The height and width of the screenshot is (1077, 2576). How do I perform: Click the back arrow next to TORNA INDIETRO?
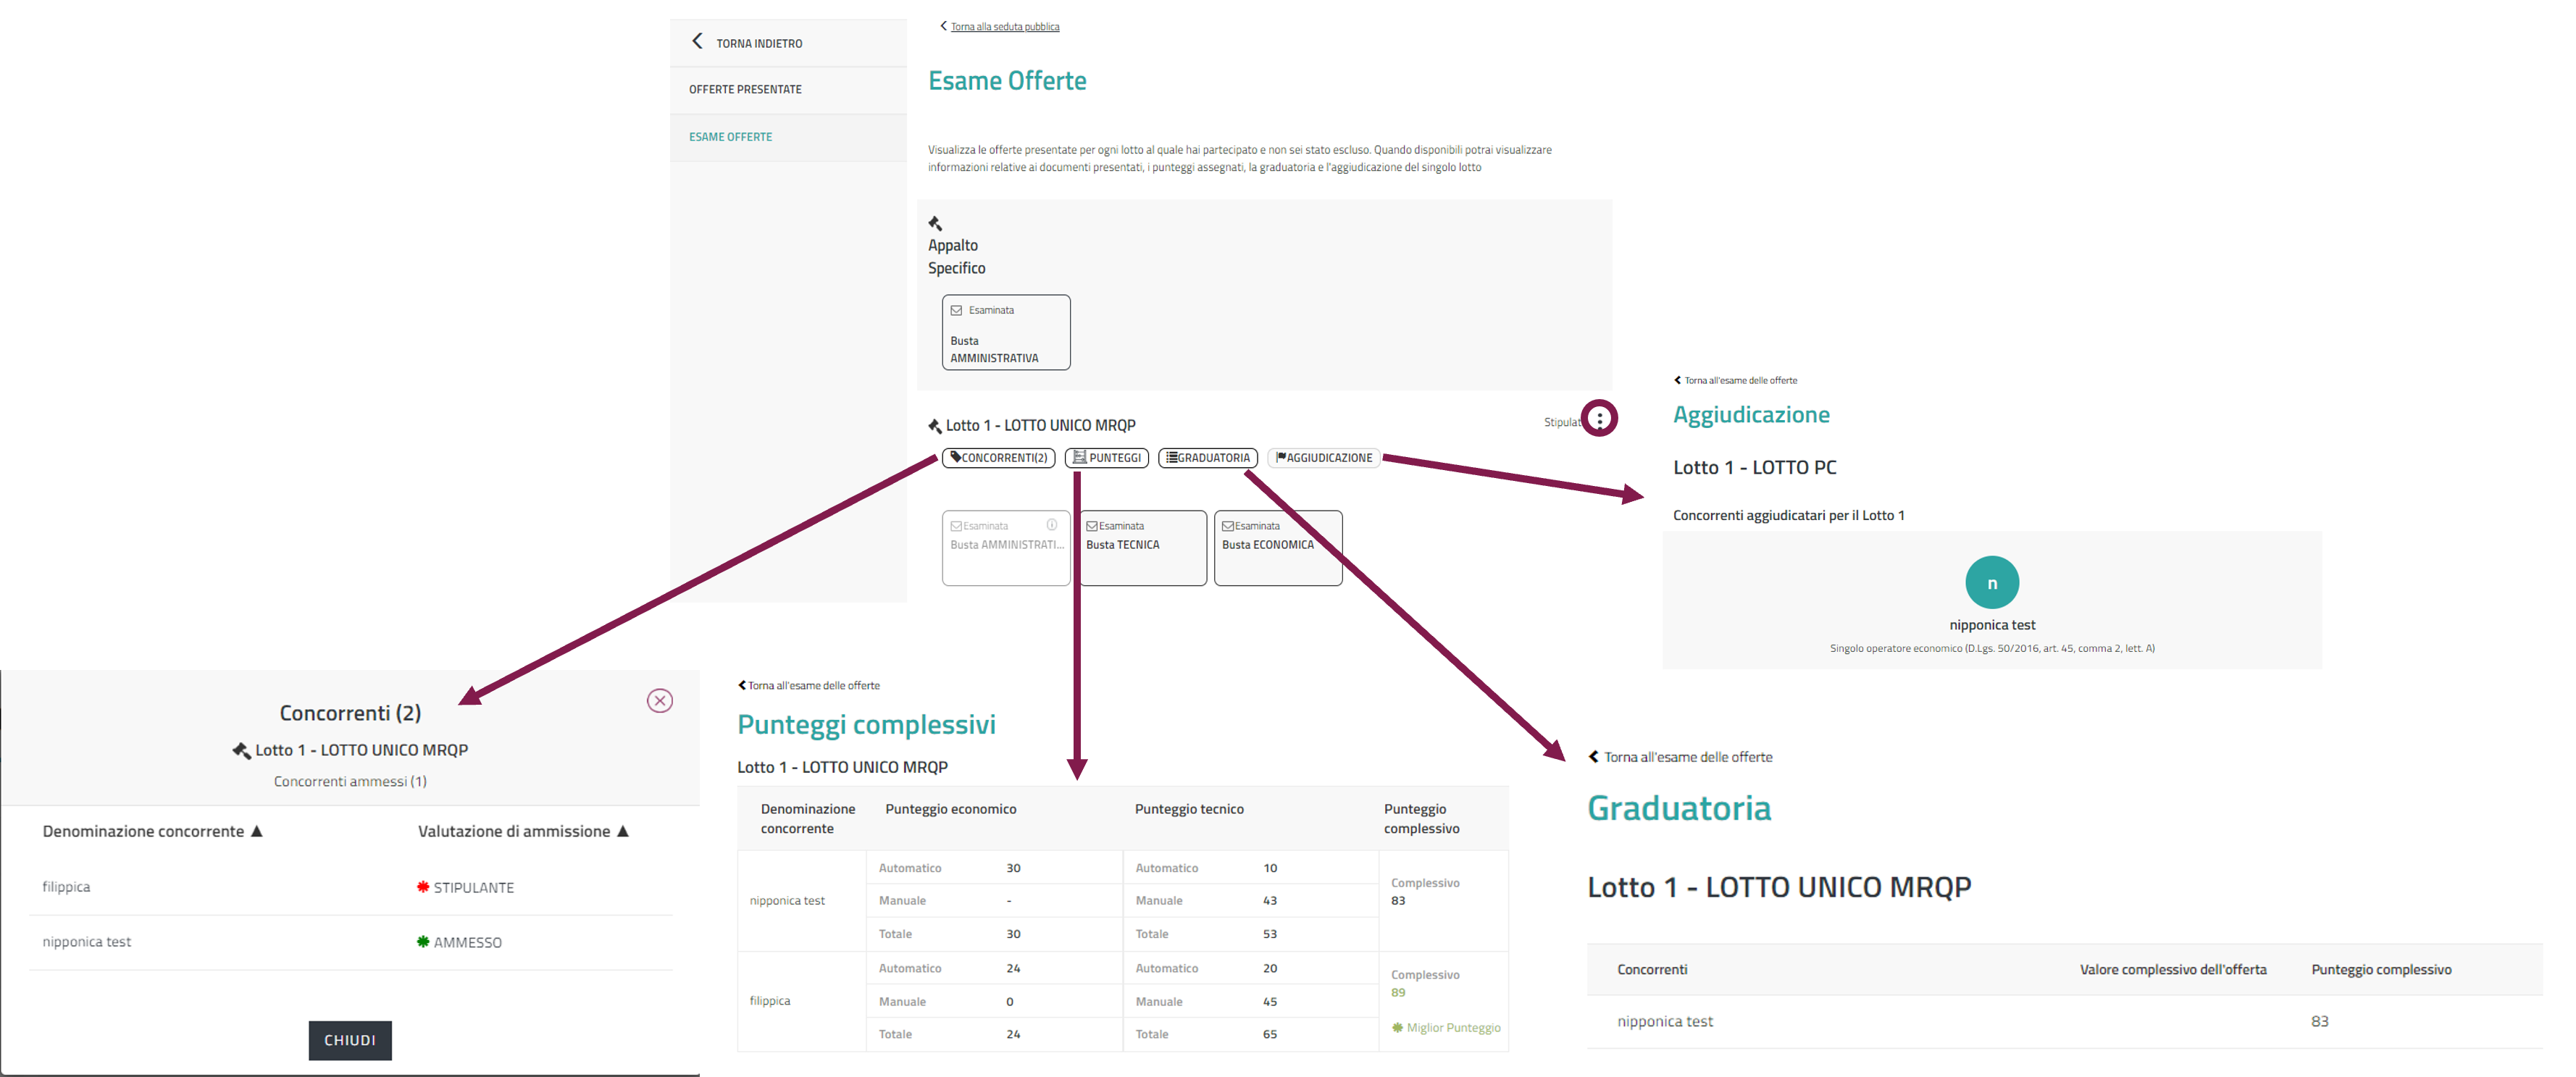pyautogui.click(x=697, y=42)
